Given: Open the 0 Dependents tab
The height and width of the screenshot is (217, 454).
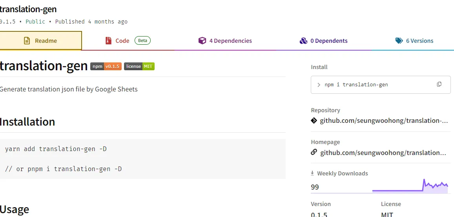Looking at the screenshot, I should point(323,40).
